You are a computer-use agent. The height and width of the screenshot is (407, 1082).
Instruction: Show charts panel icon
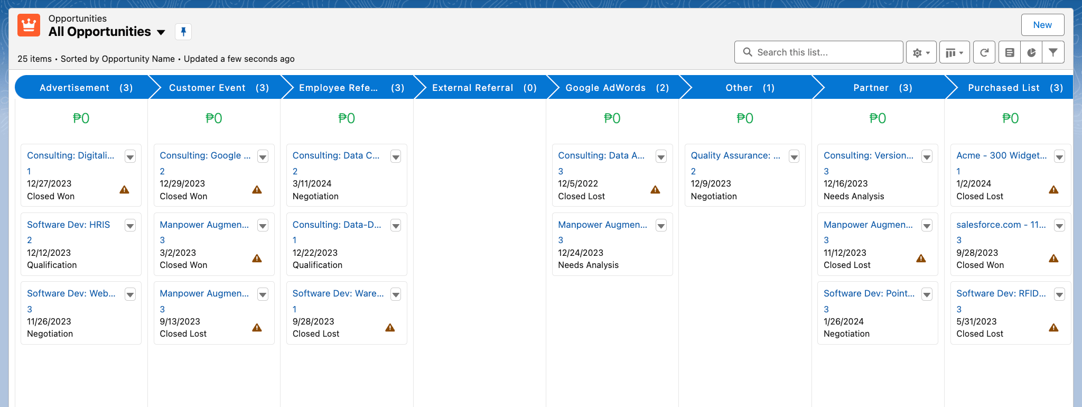click(x=1031, y=52)
